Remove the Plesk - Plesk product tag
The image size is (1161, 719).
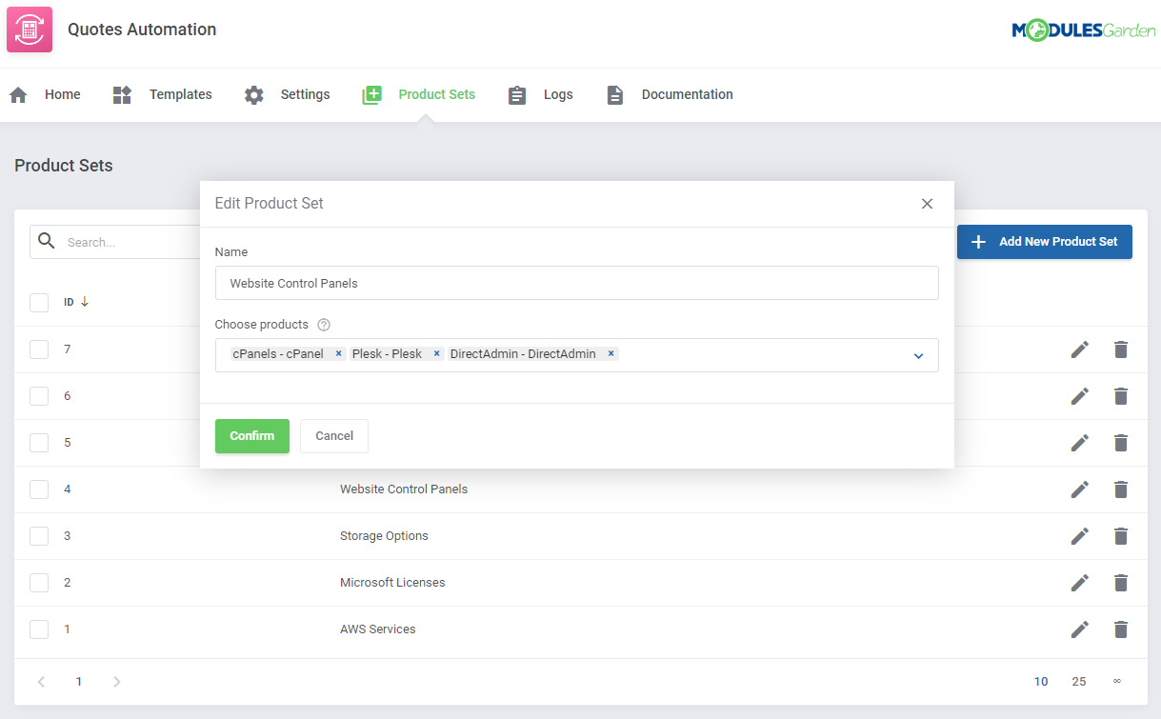(x=436, y=352)
